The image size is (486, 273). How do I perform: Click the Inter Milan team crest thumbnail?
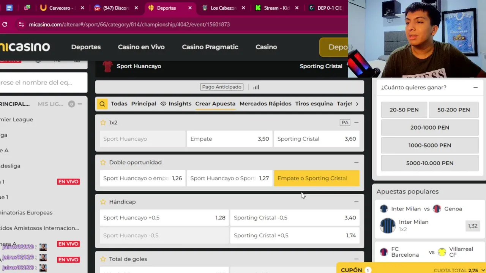click(x=388, y=226)
